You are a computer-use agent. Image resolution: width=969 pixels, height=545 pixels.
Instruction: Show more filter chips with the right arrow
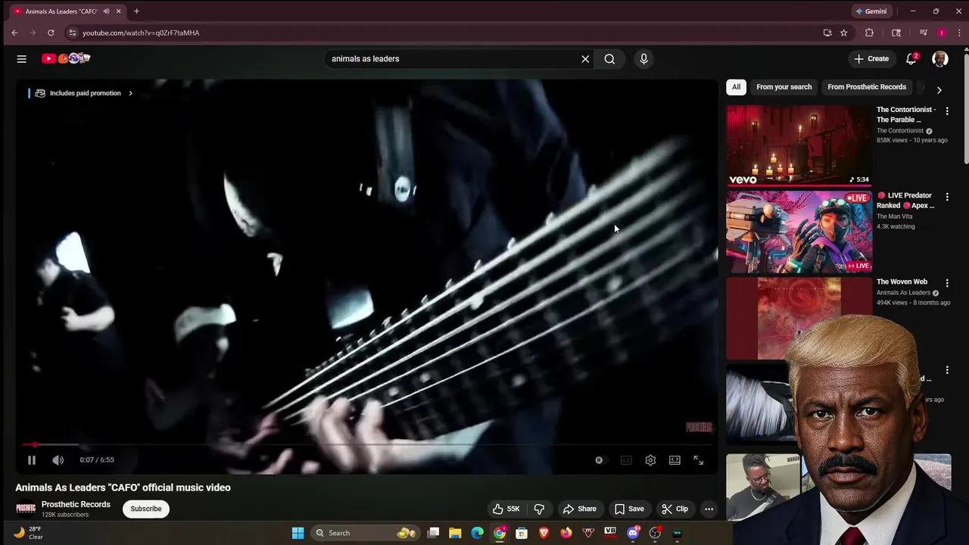pyautogui.click(x=939, y=90)
